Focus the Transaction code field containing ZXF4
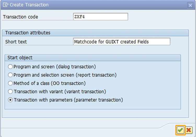The width and height of the screenshot is (196, 137). (101, 17)
